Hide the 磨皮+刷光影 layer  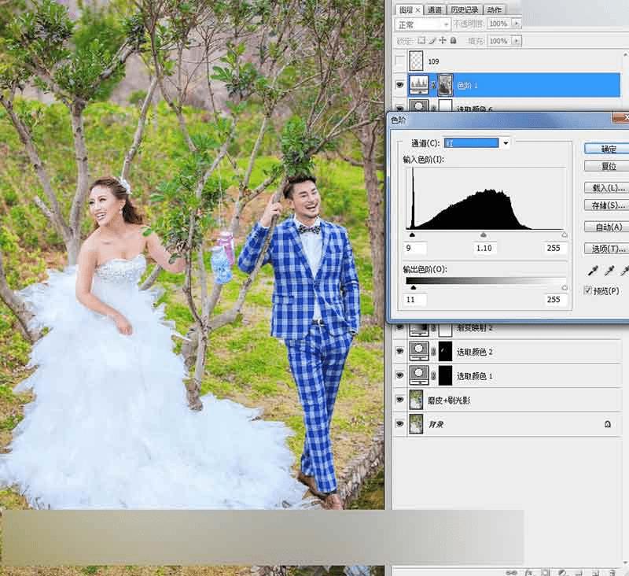point(399,400)
